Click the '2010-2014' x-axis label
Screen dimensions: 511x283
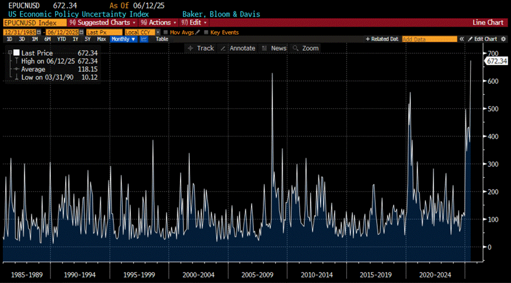click(317, 275)
